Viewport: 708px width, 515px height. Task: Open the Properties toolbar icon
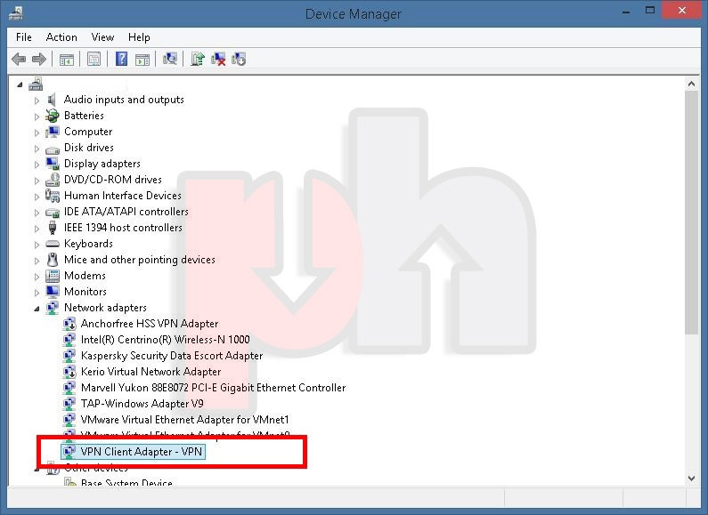(x=94, y=59)
